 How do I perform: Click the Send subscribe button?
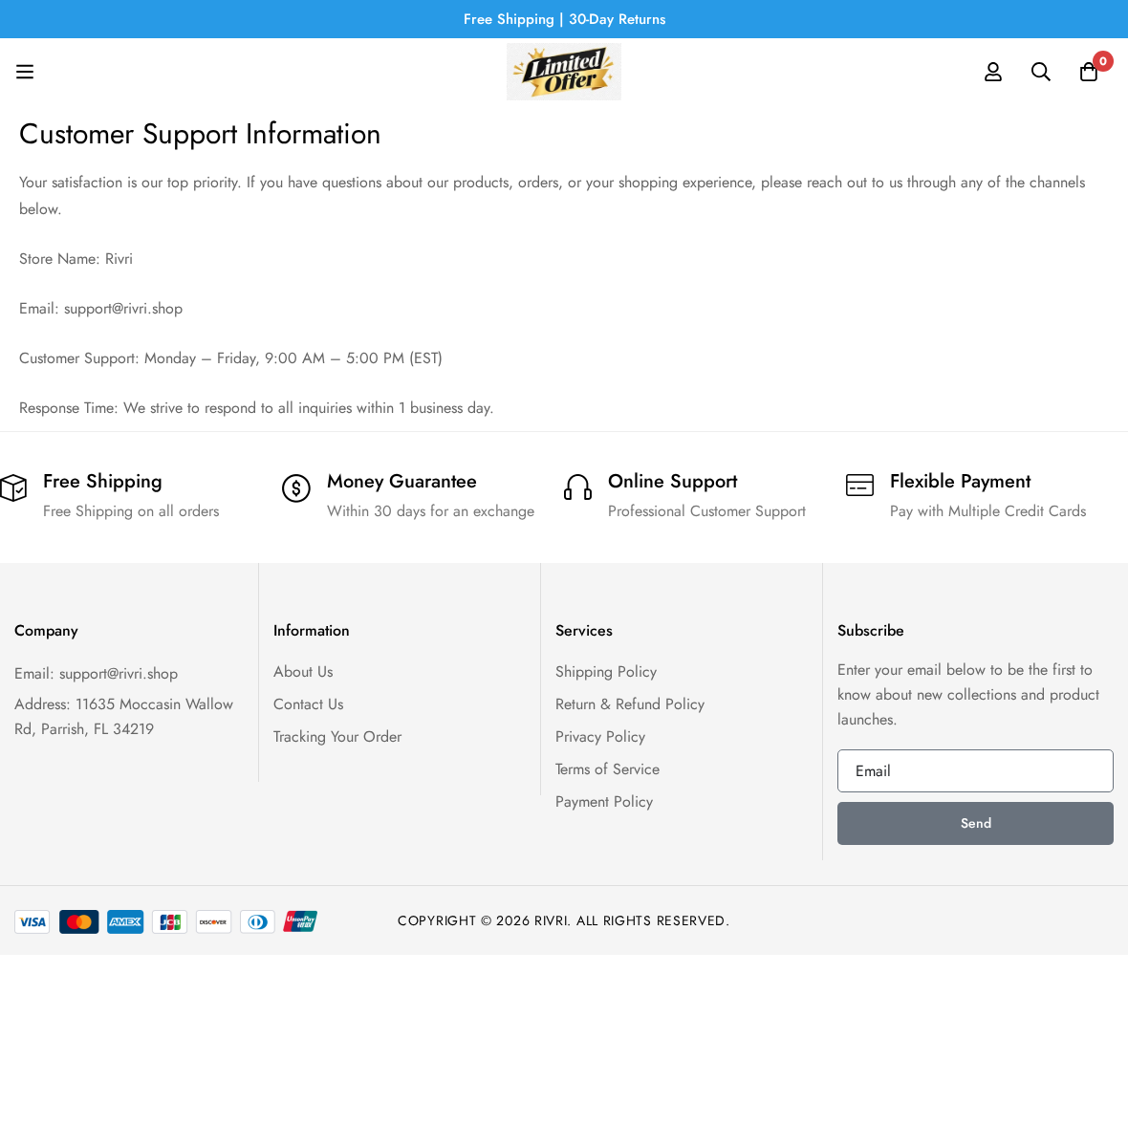click(975, 823)
